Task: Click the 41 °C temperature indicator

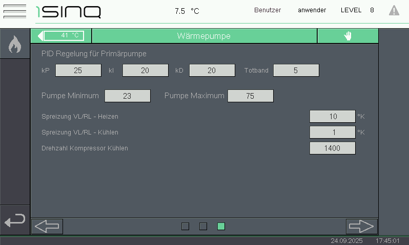Action: pyautogui.click(x=65, y=36)
